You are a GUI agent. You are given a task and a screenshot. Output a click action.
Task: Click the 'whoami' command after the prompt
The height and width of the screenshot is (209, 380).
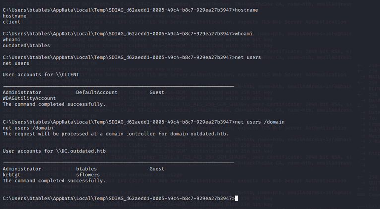coord(244,34)
